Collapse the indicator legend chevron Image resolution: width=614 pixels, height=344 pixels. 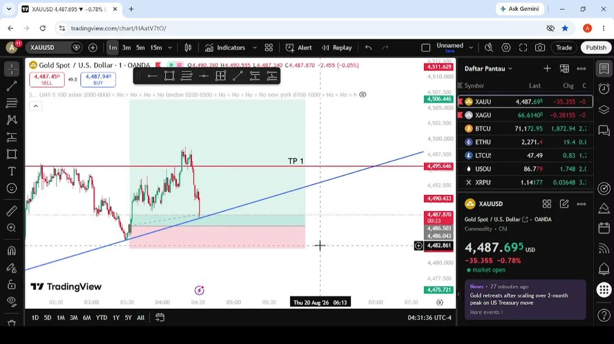(x=35, y=106)
